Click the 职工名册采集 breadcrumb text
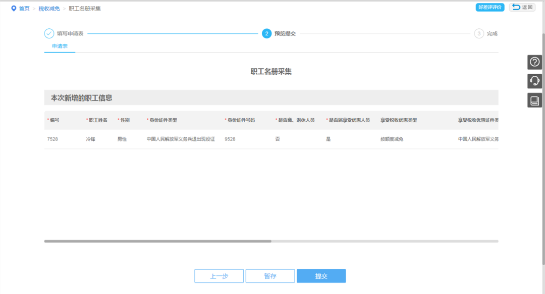Image resolution: width=545 pixels, height=294 pixels. pos(84,9)
